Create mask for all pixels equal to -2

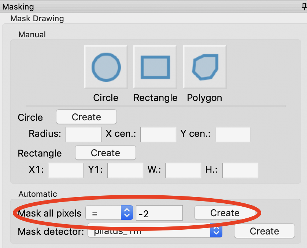pos(225,213)
